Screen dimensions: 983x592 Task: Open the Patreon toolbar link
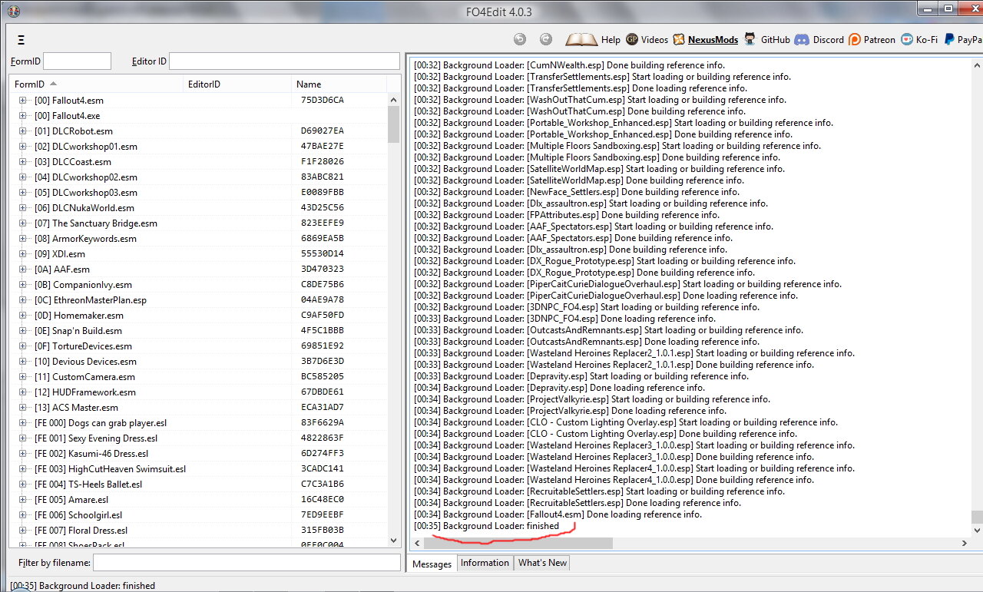pos(872,39)
